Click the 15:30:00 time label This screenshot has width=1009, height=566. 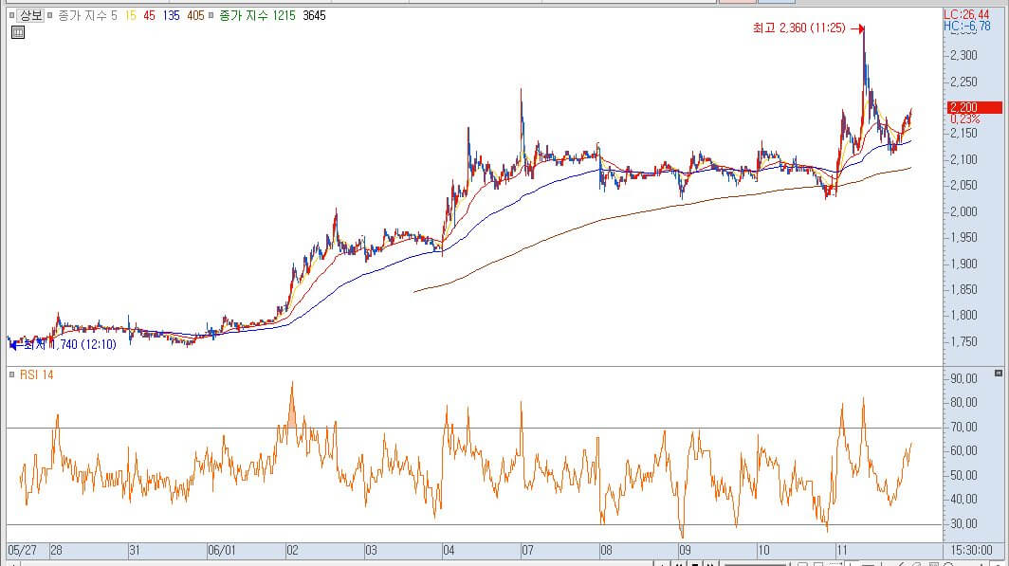(970, 551)
